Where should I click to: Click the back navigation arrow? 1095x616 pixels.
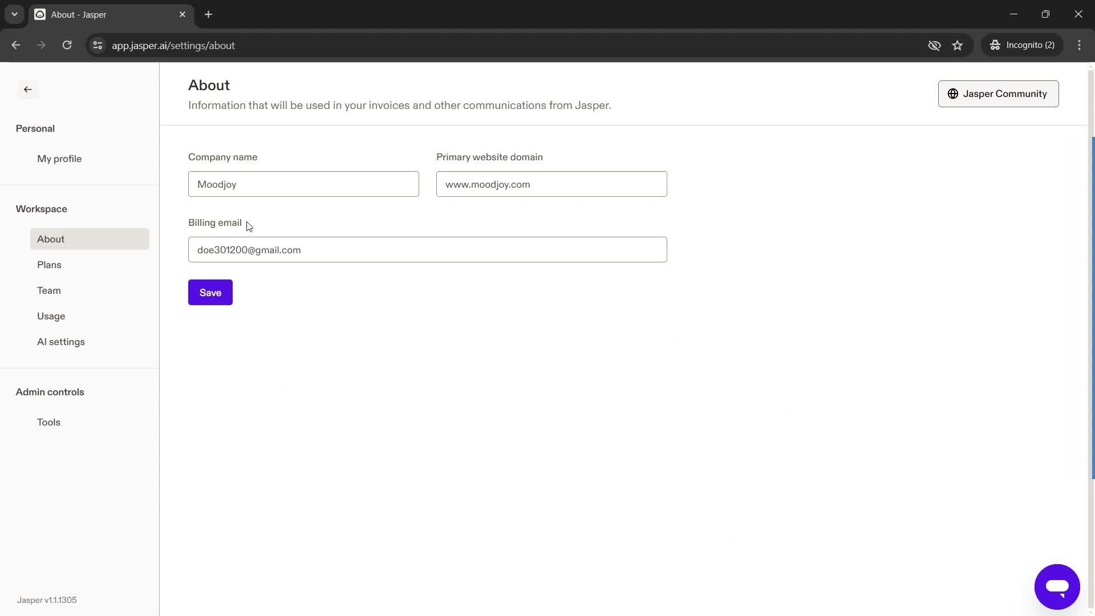[x=28, y=89]
